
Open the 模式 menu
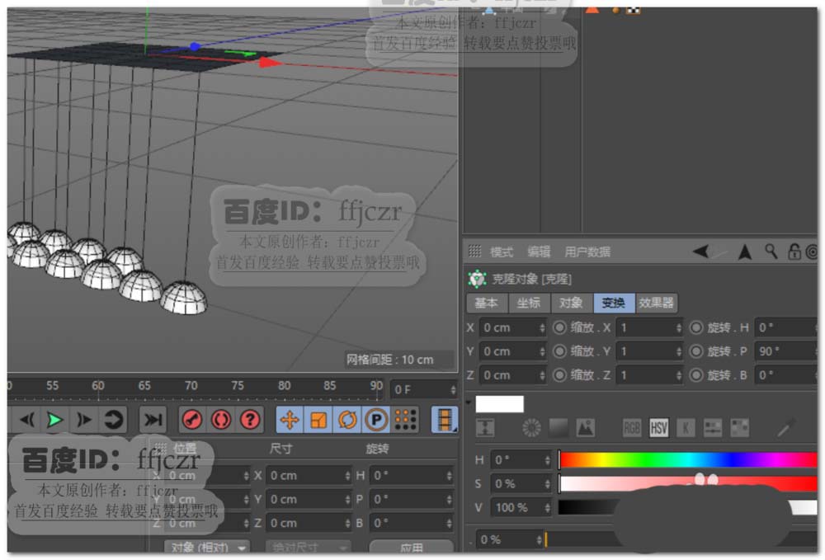(x=501, y=252)
